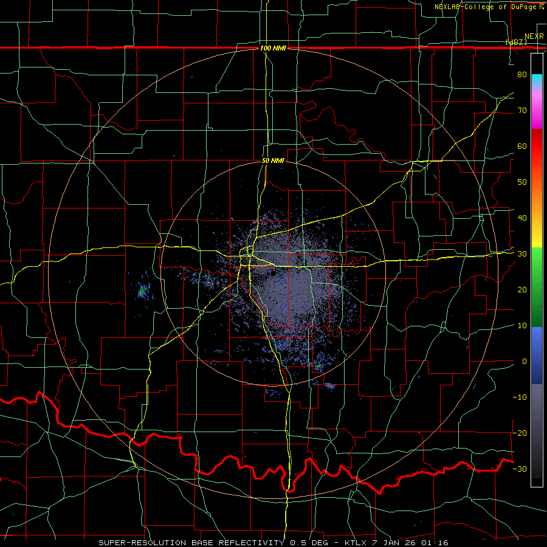Viewport: 547px width, 547px height.
Task: Pick the green segment of the color bar
Action: pos(537,287)
